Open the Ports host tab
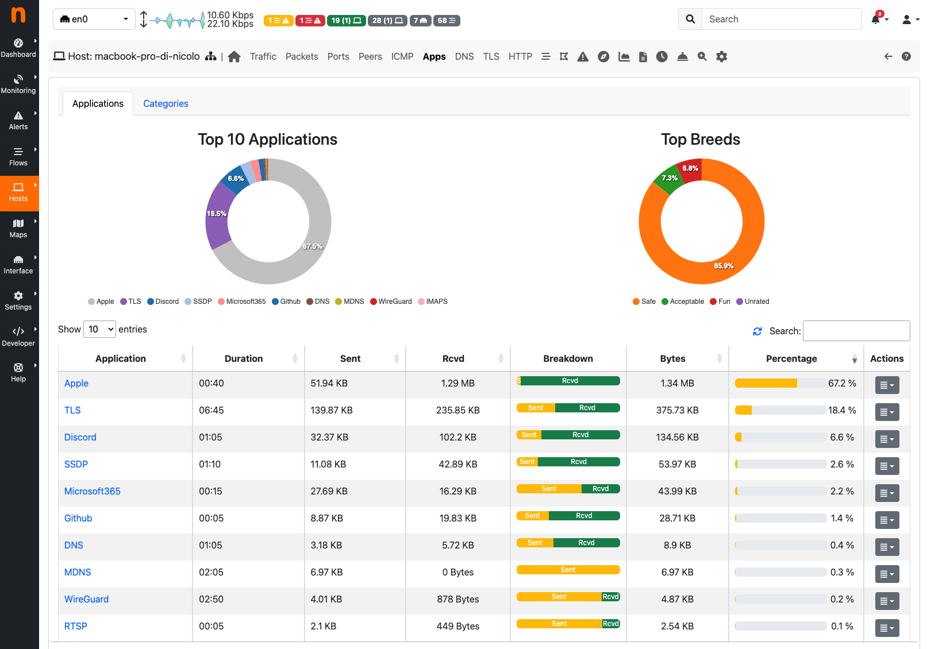The image size is (927, 649). (x=339, y=56)
